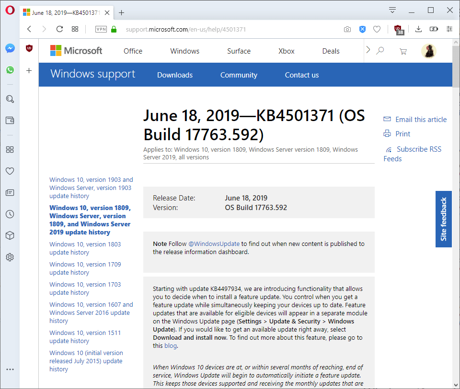Expand more Microsoft nav items chevron
Screen dimensions: 460x389
point(368,50)
